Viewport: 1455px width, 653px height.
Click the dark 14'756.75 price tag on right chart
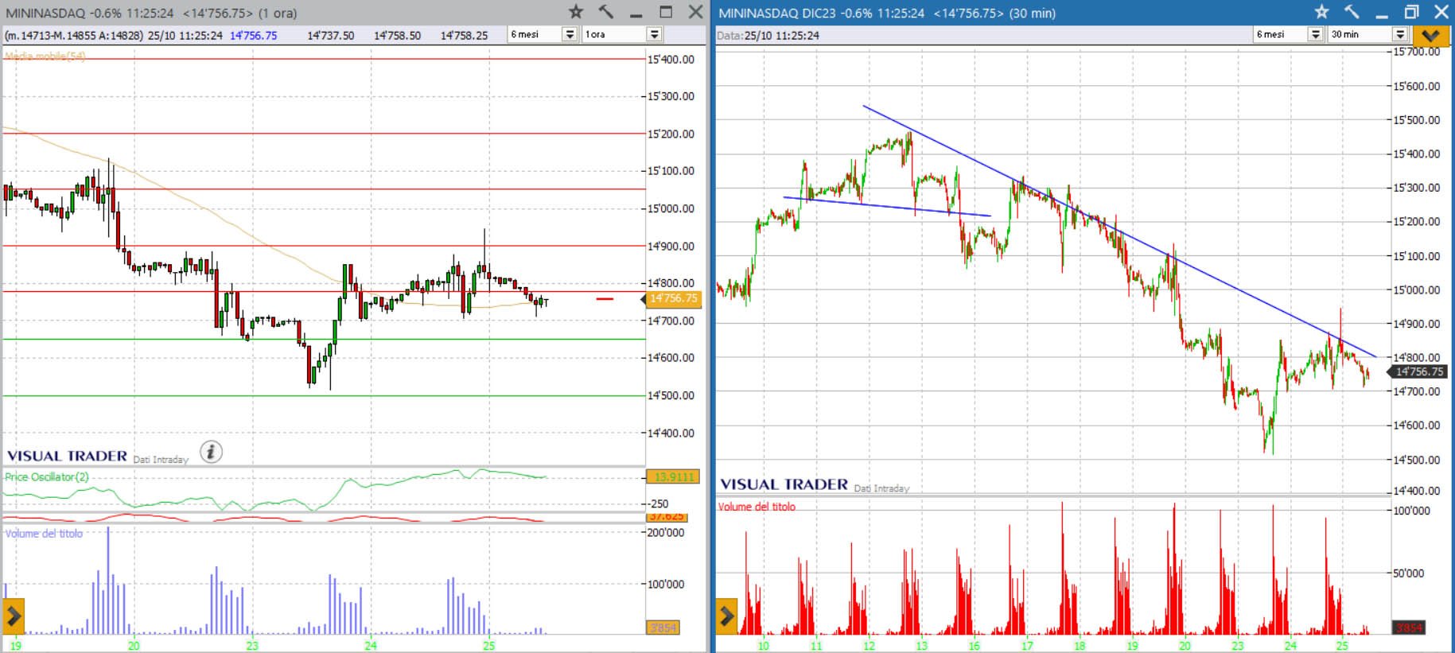pyautogui.click(x=1419, y=371)
